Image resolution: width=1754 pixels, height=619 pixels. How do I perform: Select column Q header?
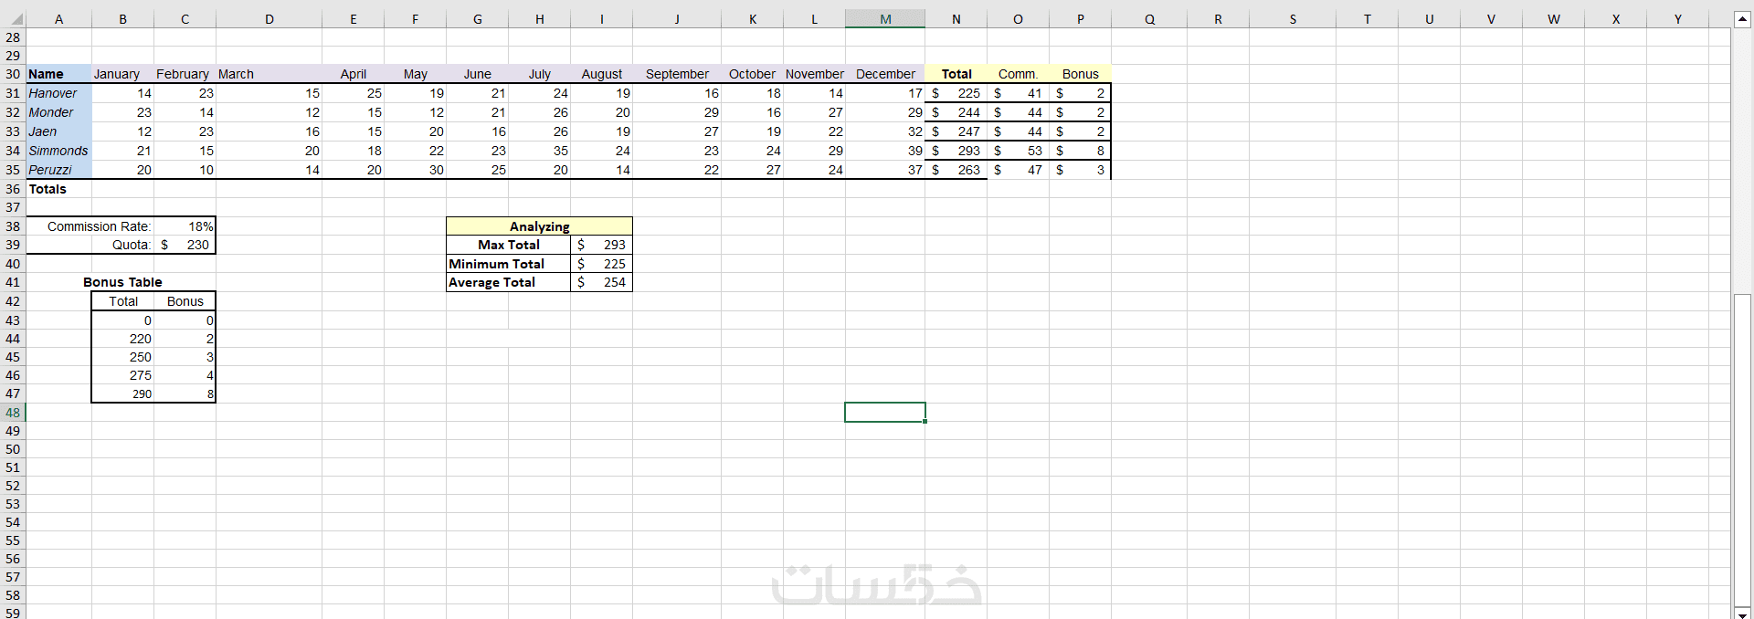click(x=1149, y=19)
